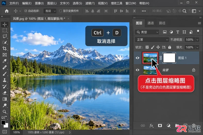The height and width of the screenshot is (135, 203).
Task: Filter layers by type layer T icon
Action: (178, 32)
